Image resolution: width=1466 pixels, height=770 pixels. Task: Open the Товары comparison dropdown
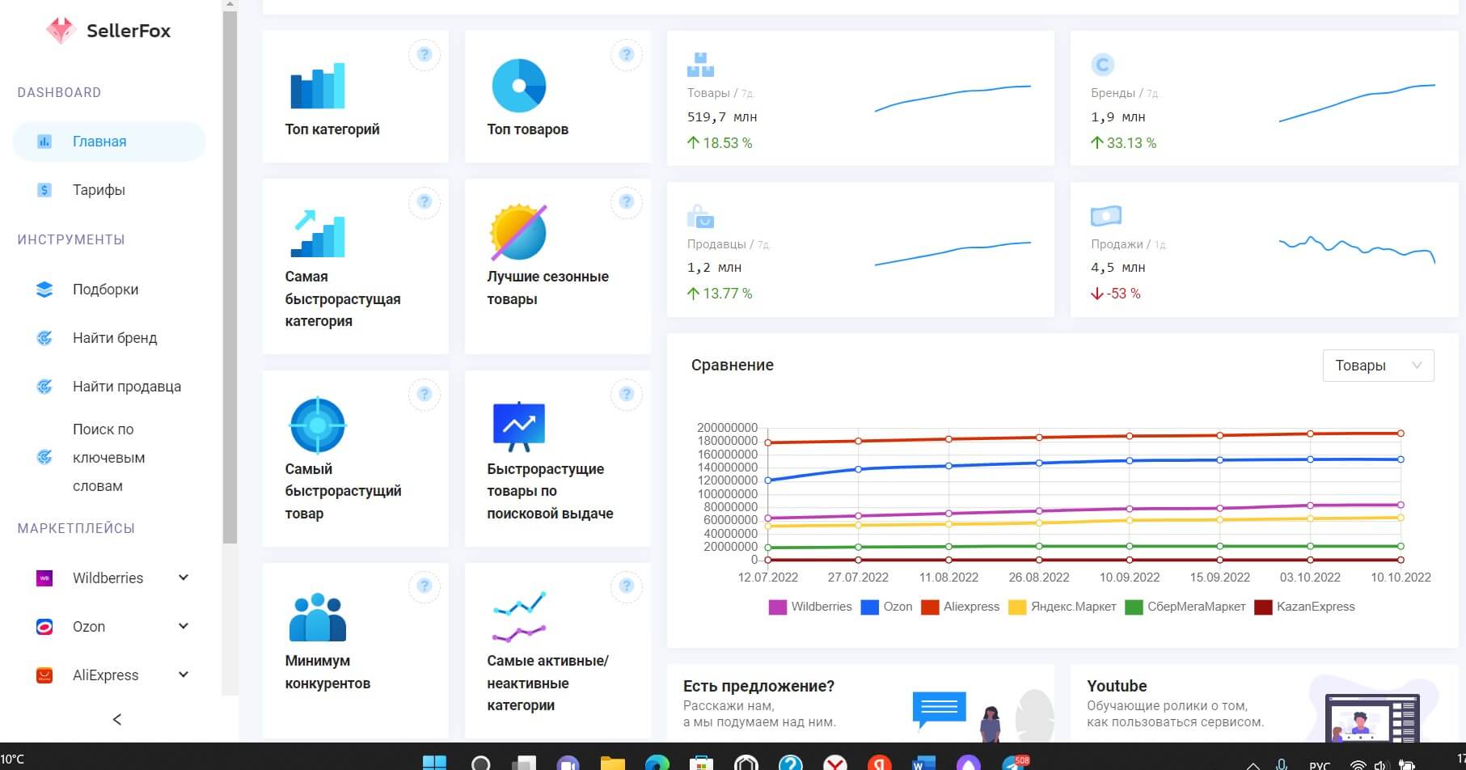click(1378, 366)
